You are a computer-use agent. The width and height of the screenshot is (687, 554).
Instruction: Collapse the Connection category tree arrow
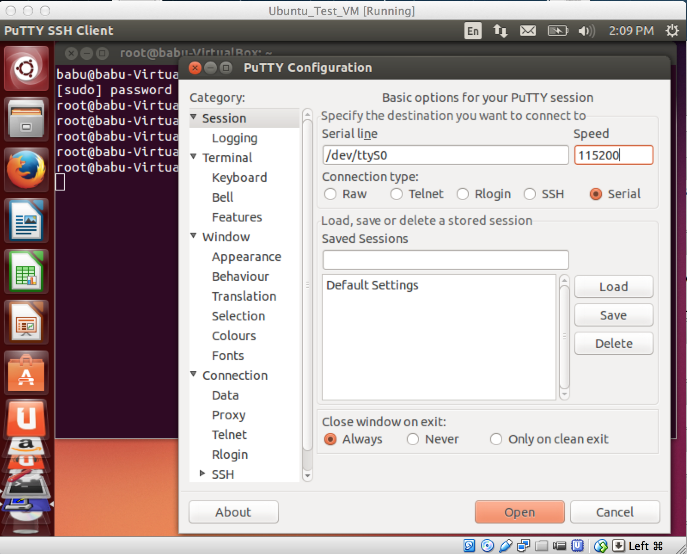click(193, 374)
